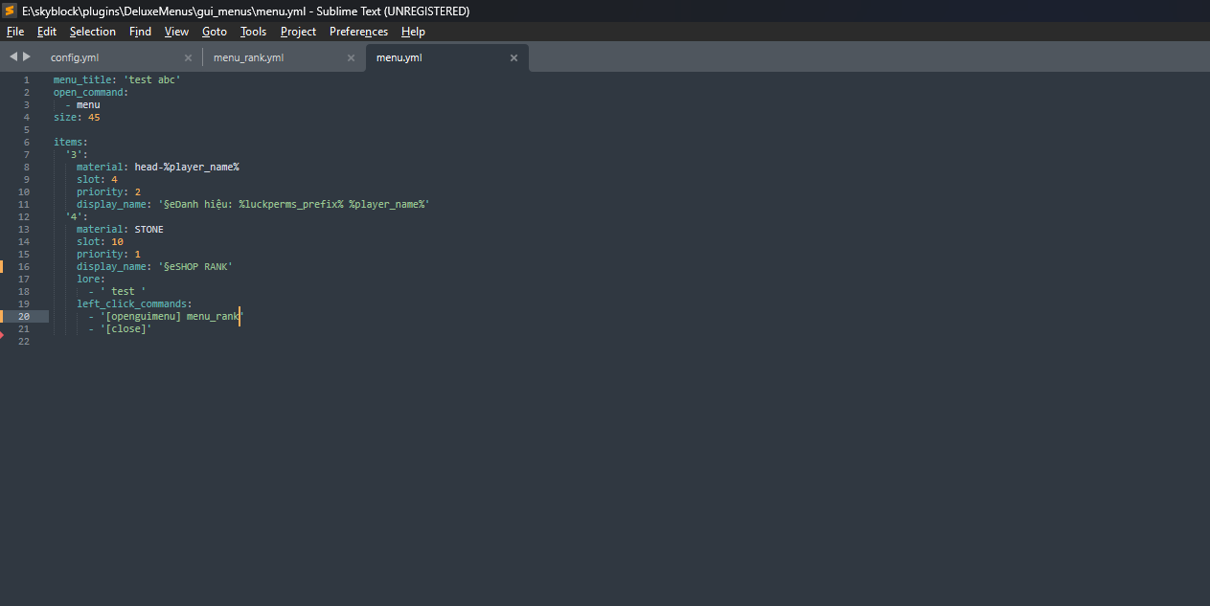Open the Project menu

298,32
